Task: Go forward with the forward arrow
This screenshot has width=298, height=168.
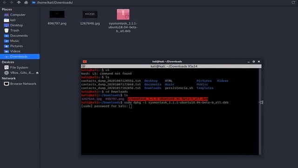Action: coord(12,2)
